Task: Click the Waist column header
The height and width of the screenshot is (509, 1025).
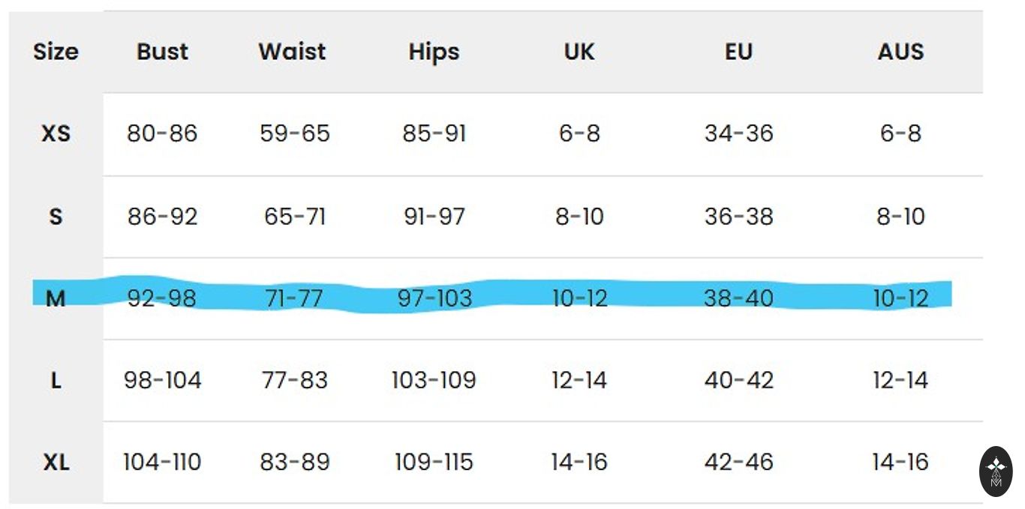Action: click(293, 52)
